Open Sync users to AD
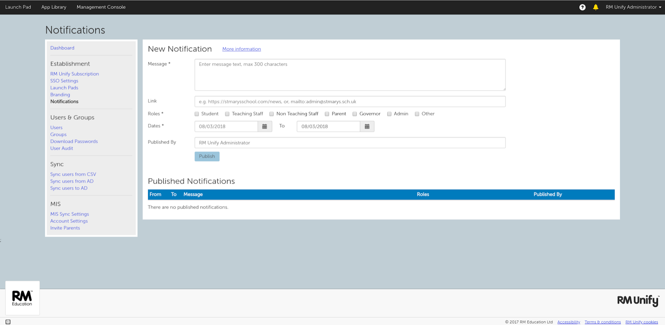Screen dimensions: 665x325 (x=69, y=188)
